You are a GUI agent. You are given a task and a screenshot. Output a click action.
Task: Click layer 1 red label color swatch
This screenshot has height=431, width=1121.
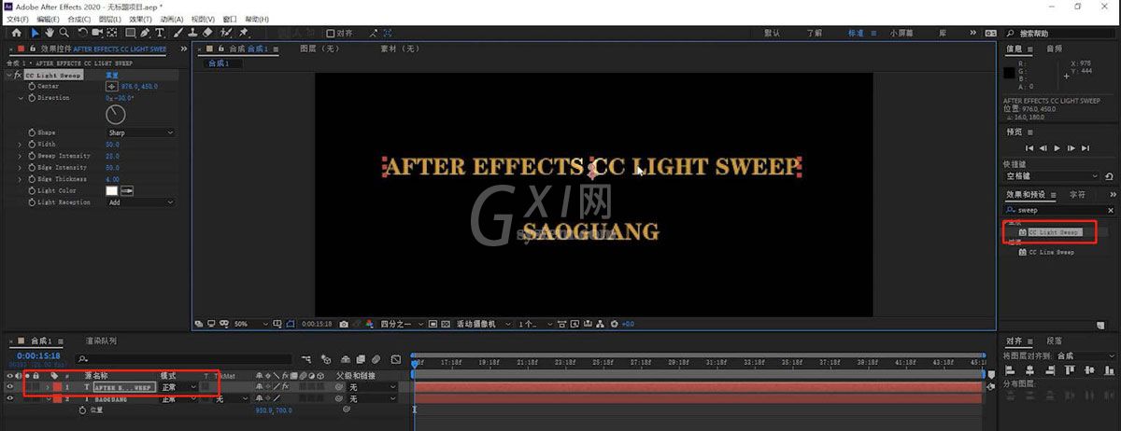click(x=56, y=386)
